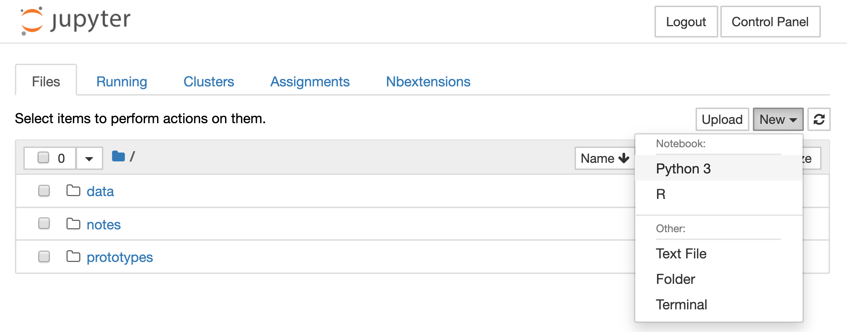Click the folder icon beside prototypes
Screen dimensions: 847x332
click(73, 256)
